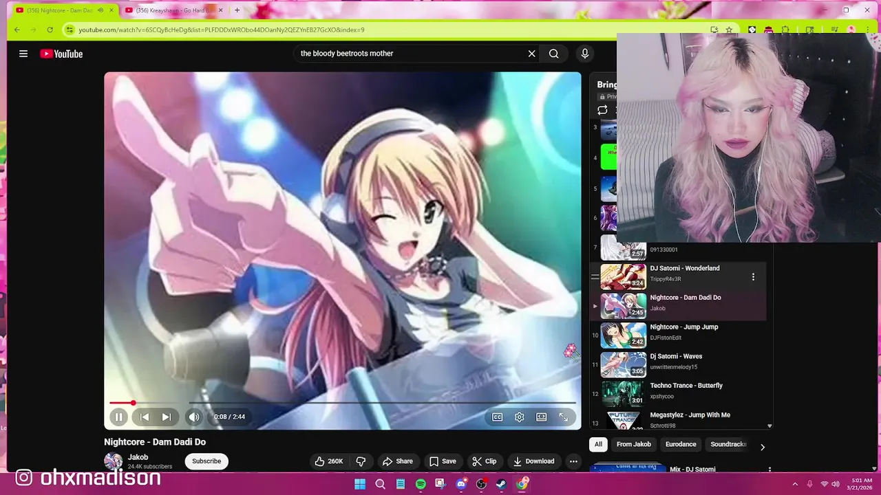Click the playlist scrollbar down arrow
Screen dimensions: 881x495
click(769, 426)
